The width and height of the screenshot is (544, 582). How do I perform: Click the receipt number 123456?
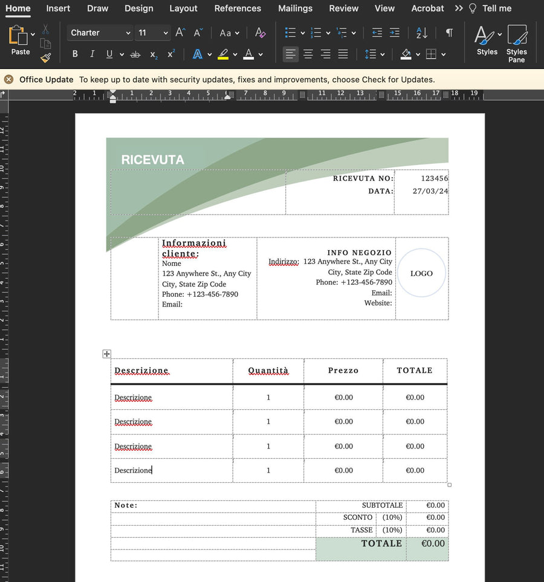coord(435,178)
